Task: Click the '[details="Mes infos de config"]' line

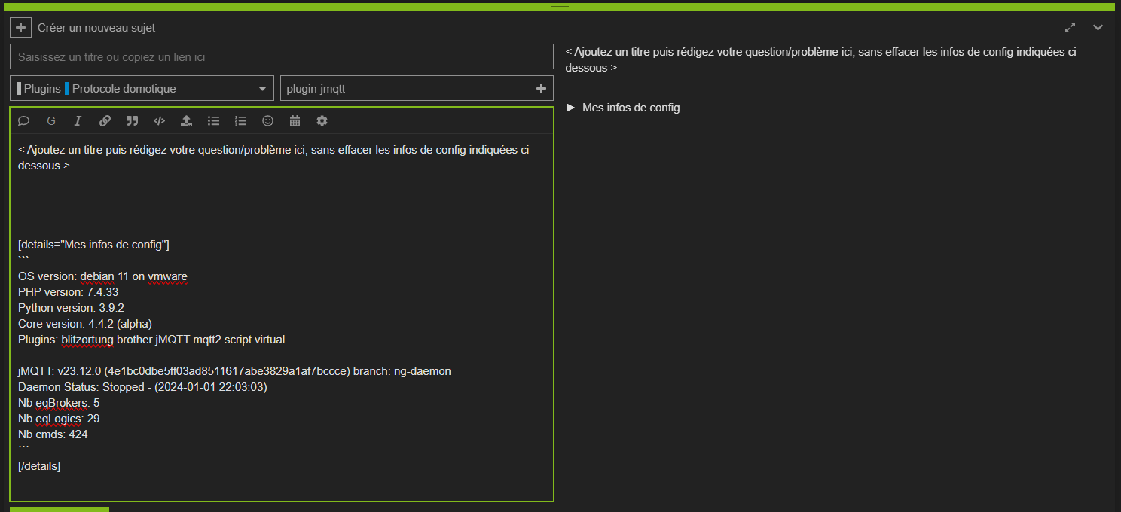Action: click(x=93, y=245)
